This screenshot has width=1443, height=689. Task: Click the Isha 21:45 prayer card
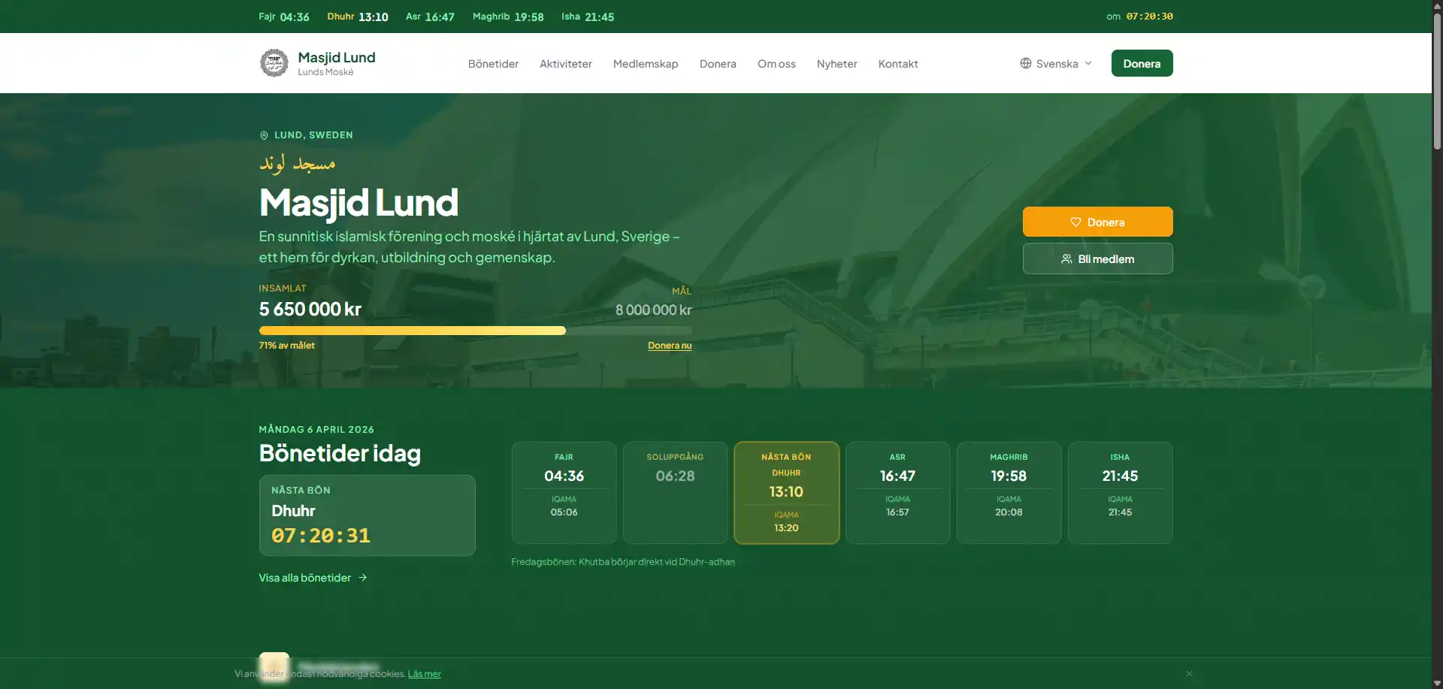click(1120, 493)
